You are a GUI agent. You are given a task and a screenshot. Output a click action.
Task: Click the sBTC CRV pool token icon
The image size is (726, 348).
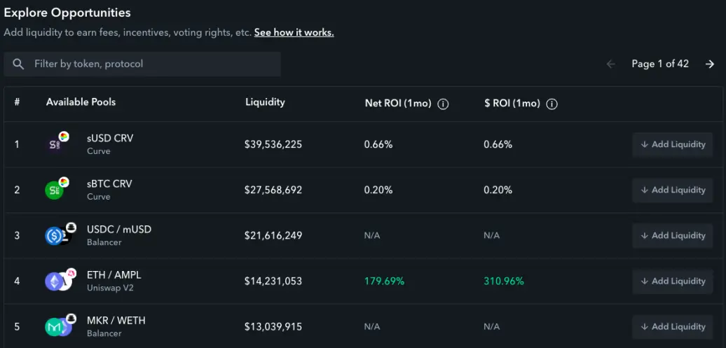pos(57,189)
